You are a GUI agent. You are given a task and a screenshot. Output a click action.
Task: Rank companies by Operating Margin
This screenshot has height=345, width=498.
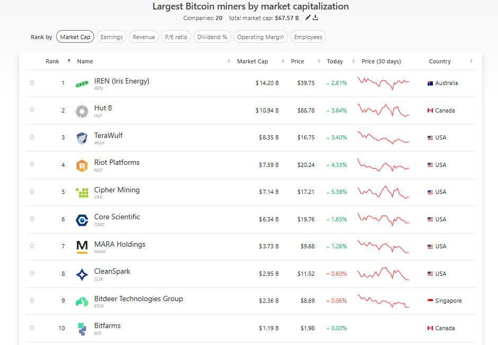261,37
